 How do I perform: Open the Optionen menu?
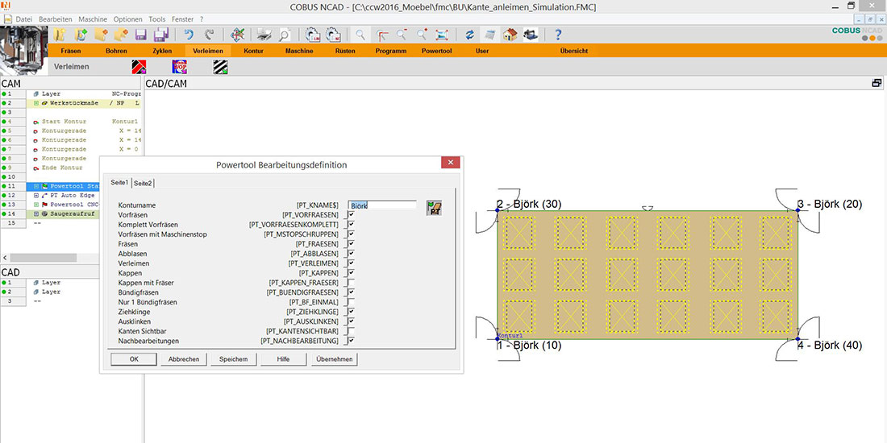pyautogui.click(x=128, y=19)
